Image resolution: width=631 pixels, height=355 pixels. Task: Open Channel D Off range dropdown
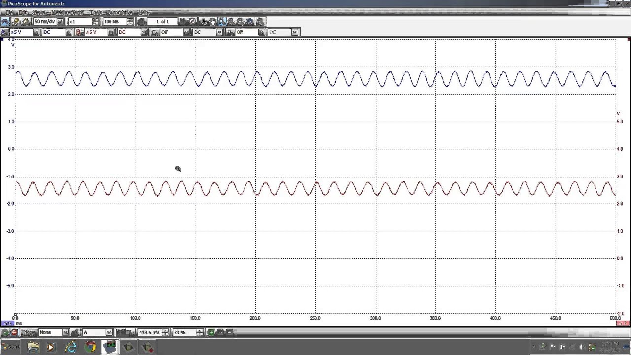262,32
